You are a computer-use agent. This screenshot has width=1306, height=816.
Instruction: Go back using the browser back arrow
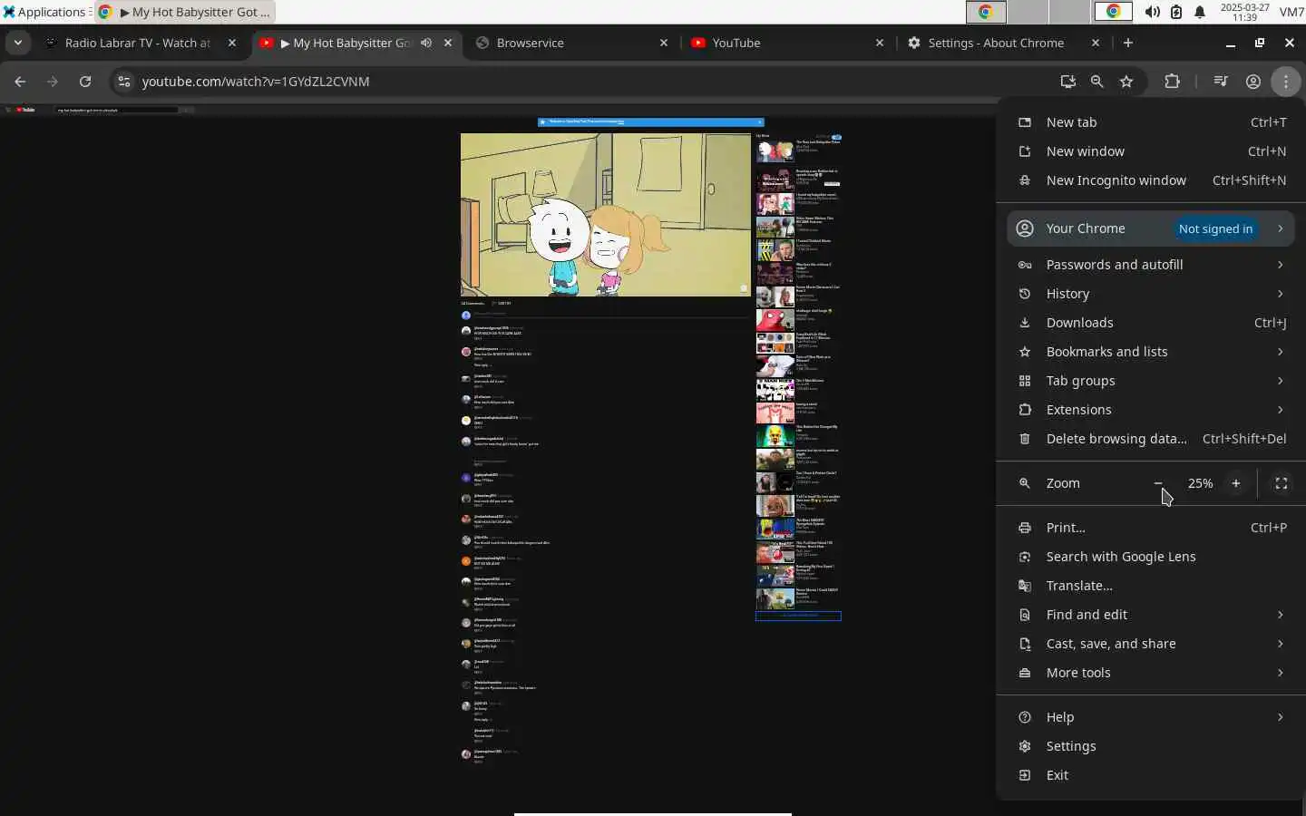click(x=20, y=82)
